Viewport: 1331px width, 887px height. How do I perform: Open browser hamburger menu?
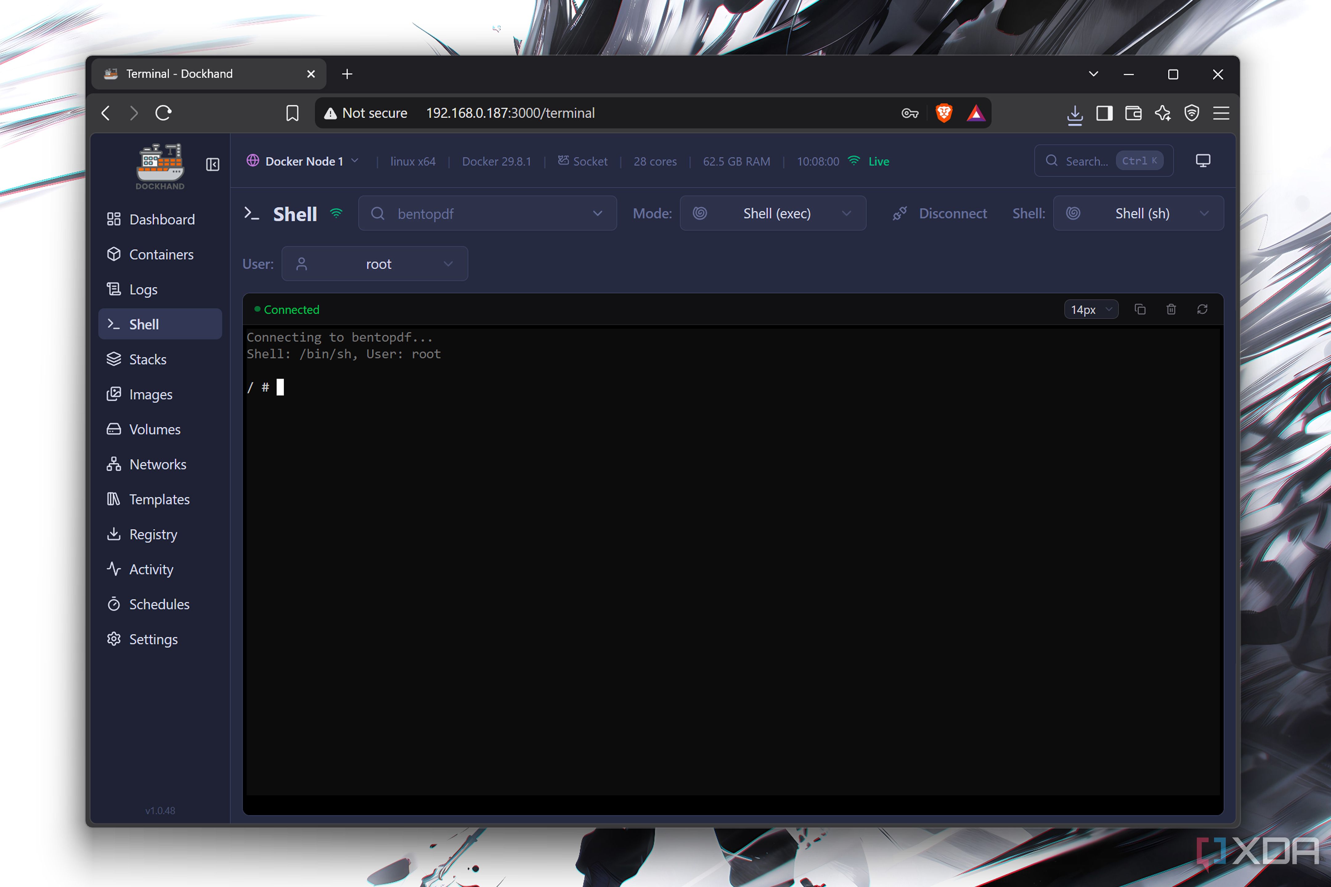pos(1221,113)
